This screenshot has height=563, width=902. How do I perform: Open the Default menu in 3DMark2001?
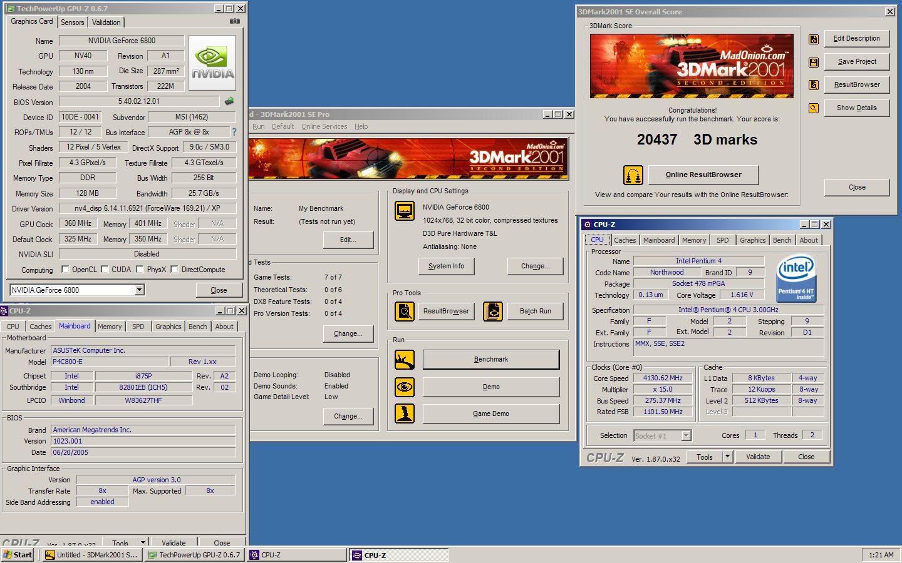pyautogui.click(x=283, y=126)
